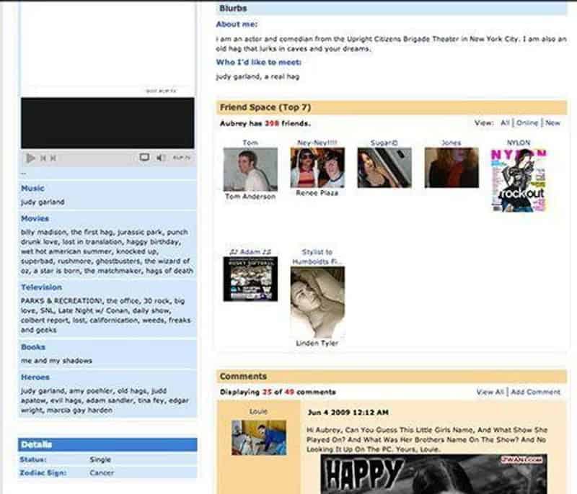Viewport: 577px width, 494px height.
Task: Open Louie's comment avatar picture
Action: [259, 438]
